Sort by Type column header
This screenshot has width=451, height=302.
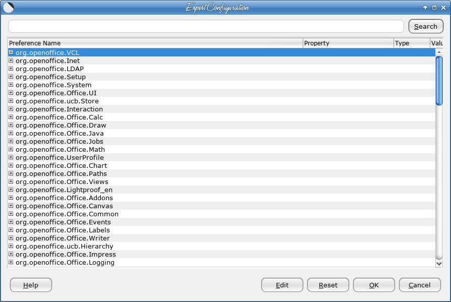(x=412, y=43)
